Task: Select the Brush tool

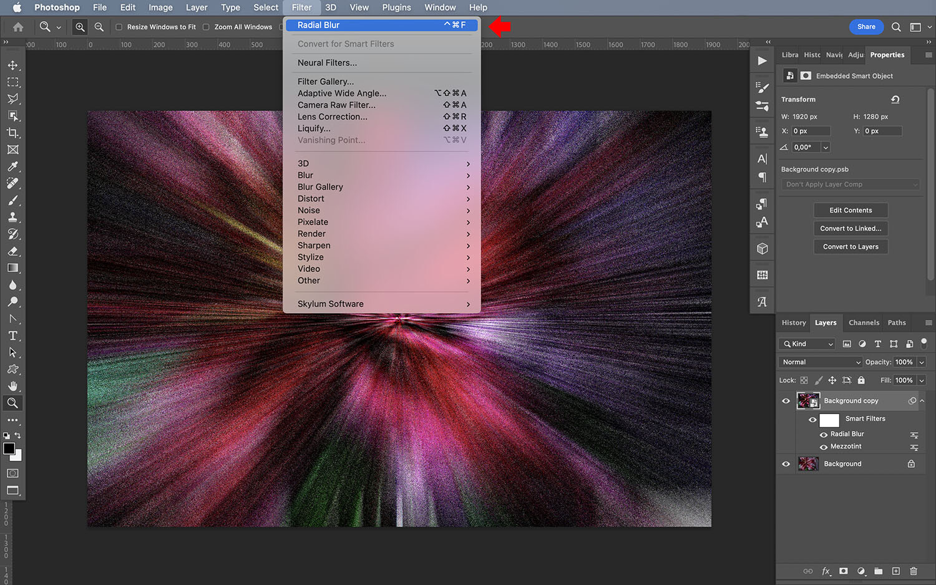Action: (12, 200)
